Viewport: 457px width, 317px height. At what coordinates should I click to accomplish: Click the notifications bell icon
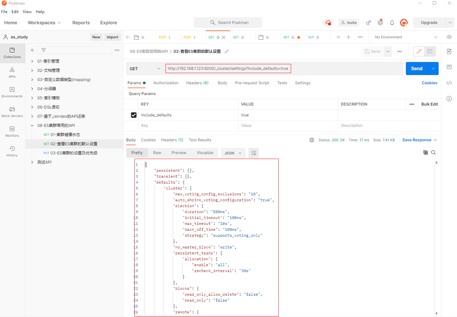392,23
